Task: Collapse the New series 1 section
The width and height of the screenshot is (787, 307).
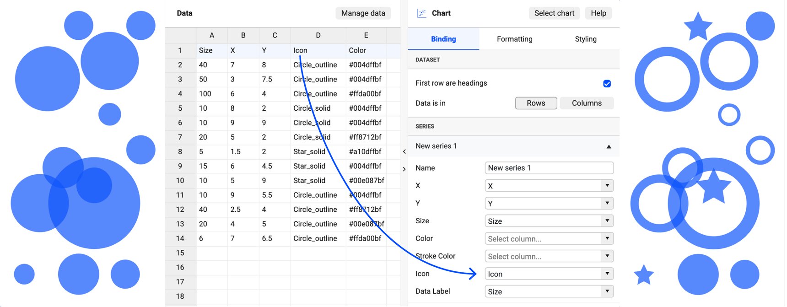Action: 609,146
